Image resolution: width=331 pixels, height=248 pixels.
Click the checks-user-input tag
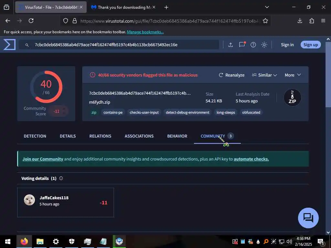click(x=144, y=112)
